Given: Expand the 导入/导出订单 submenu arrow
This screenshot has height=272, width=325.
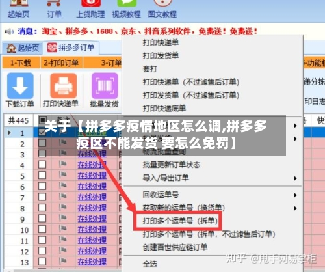Looking at the screenshot, I should 295,178.
